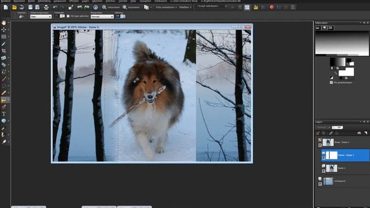
Task: Open the tool presets dropdown
Action: (21, 16)
